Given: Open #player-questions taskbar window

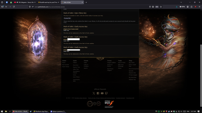Looking at the screenshot, I should pos(58,111).
